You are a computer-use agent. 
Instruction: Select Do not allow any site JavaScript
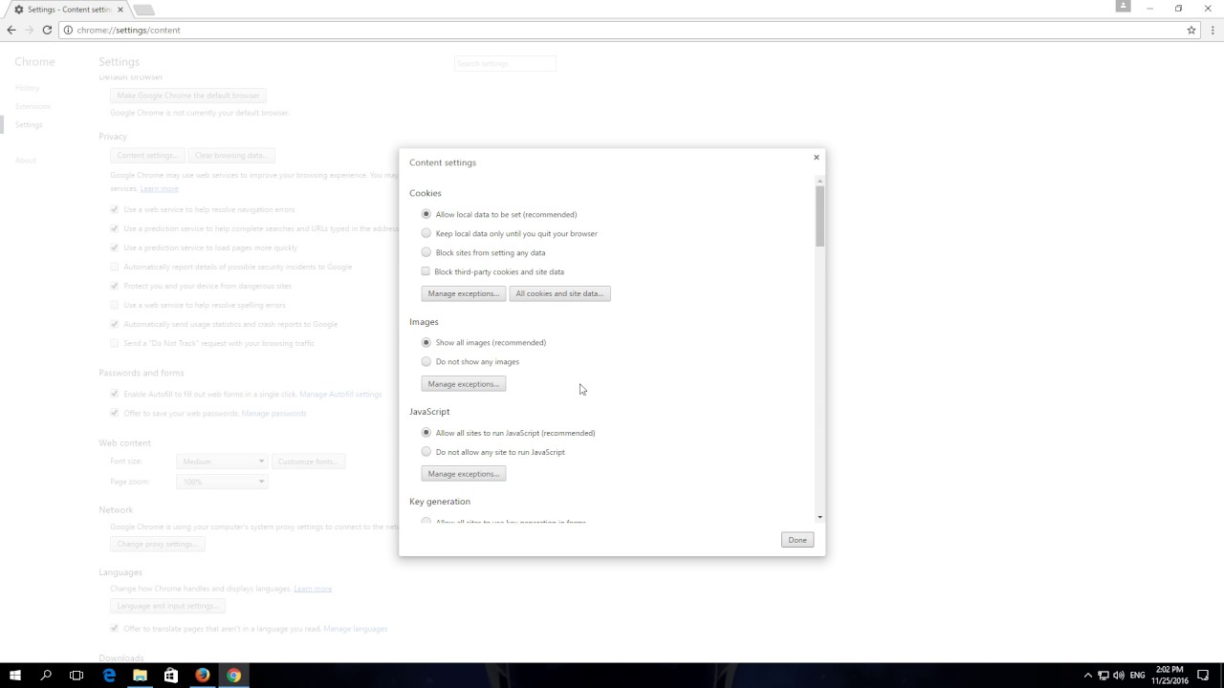tap(426, 452)
